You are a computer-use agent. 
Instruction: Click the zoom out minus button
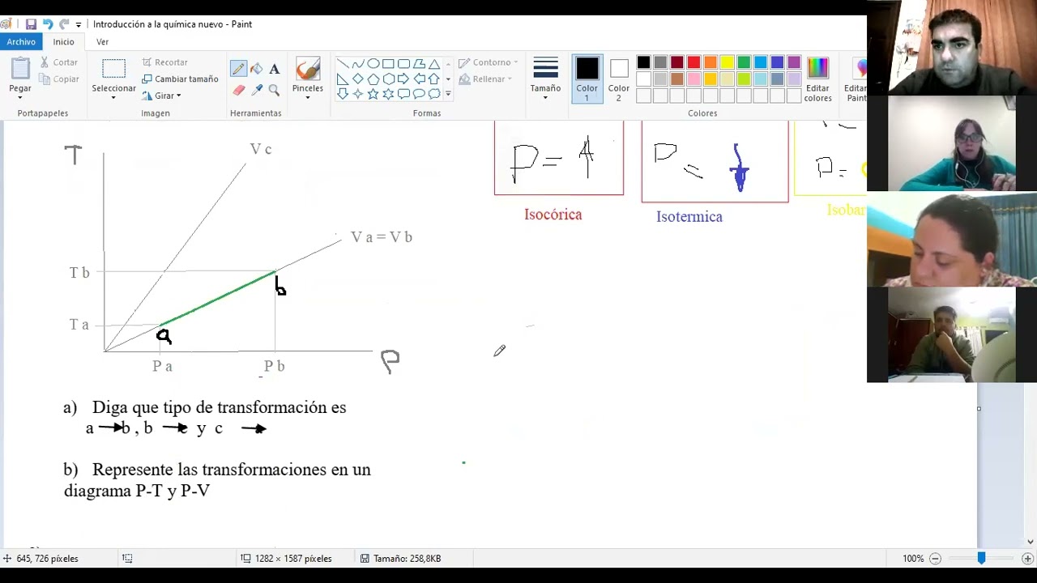coord(935,559)
